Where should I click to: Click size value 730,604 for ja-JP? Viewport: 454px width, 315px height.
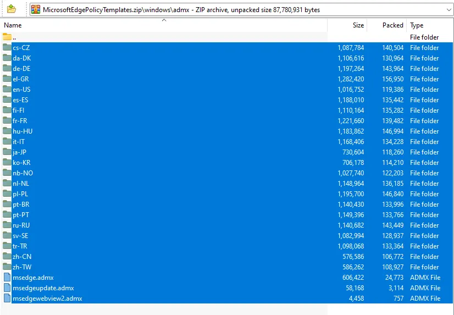tap(353, 152)
